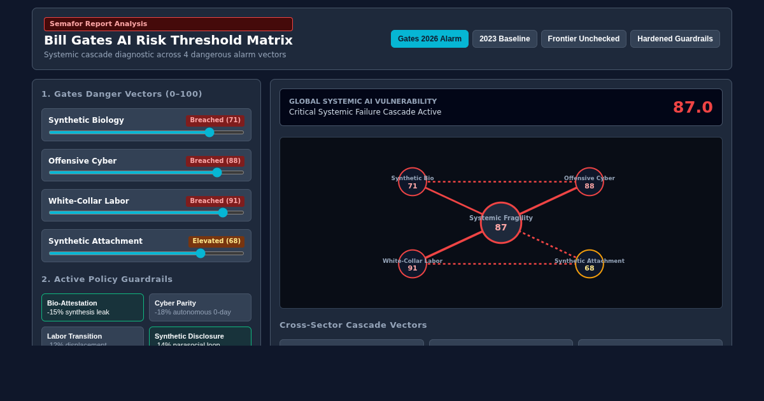The image size is (764, 401).
Task: Switch to the 2023 Baseline scenario
Action: click(x=505, y=39)
